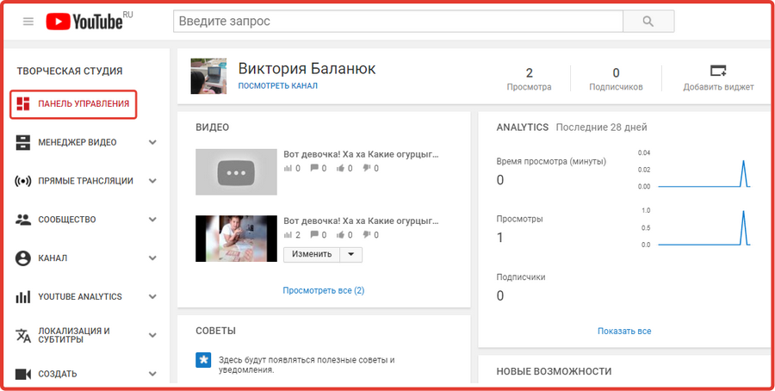Viewport: 775px width, 391px height.
Task: Open Сообщество section
Action: [x=67, y=220]
